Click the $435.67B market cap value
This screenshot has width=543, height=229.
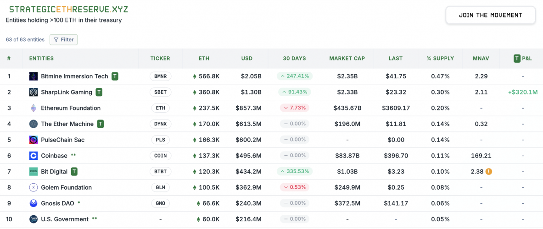[x=347, y=108]
